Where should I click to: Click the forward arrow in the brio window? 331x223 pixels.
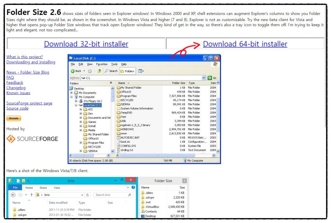tap(20, 195)
